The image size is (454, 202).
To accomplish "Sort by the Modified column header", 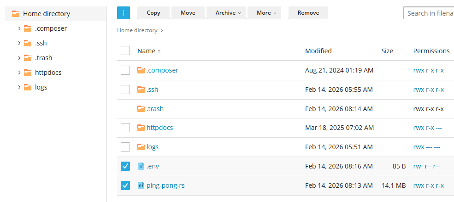I will (318, 51).
